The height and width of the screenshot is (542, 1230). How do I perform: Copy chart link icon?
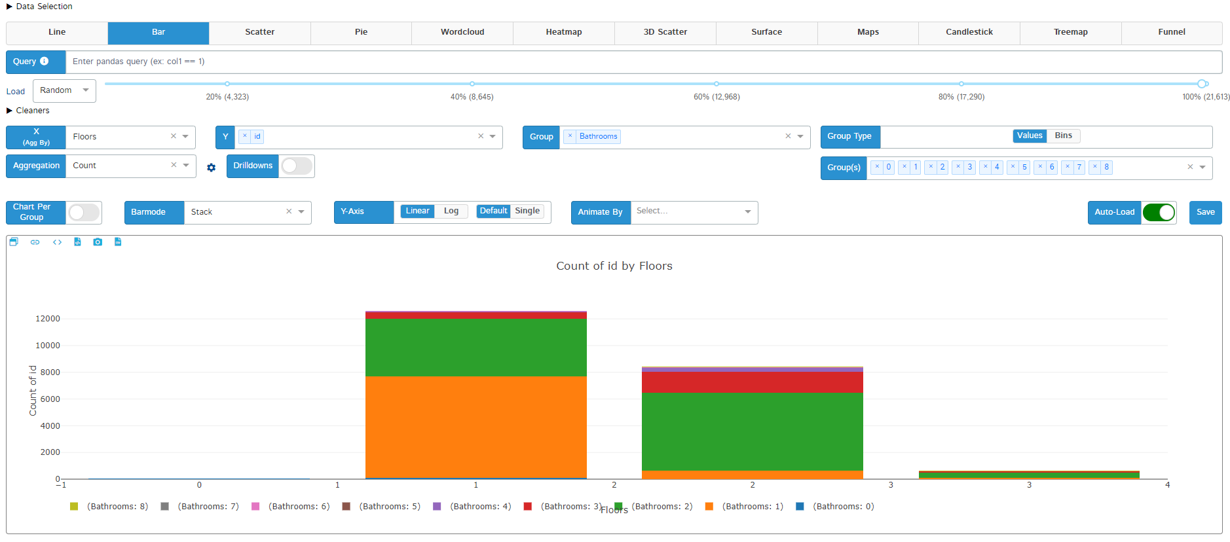click(35, 242)
